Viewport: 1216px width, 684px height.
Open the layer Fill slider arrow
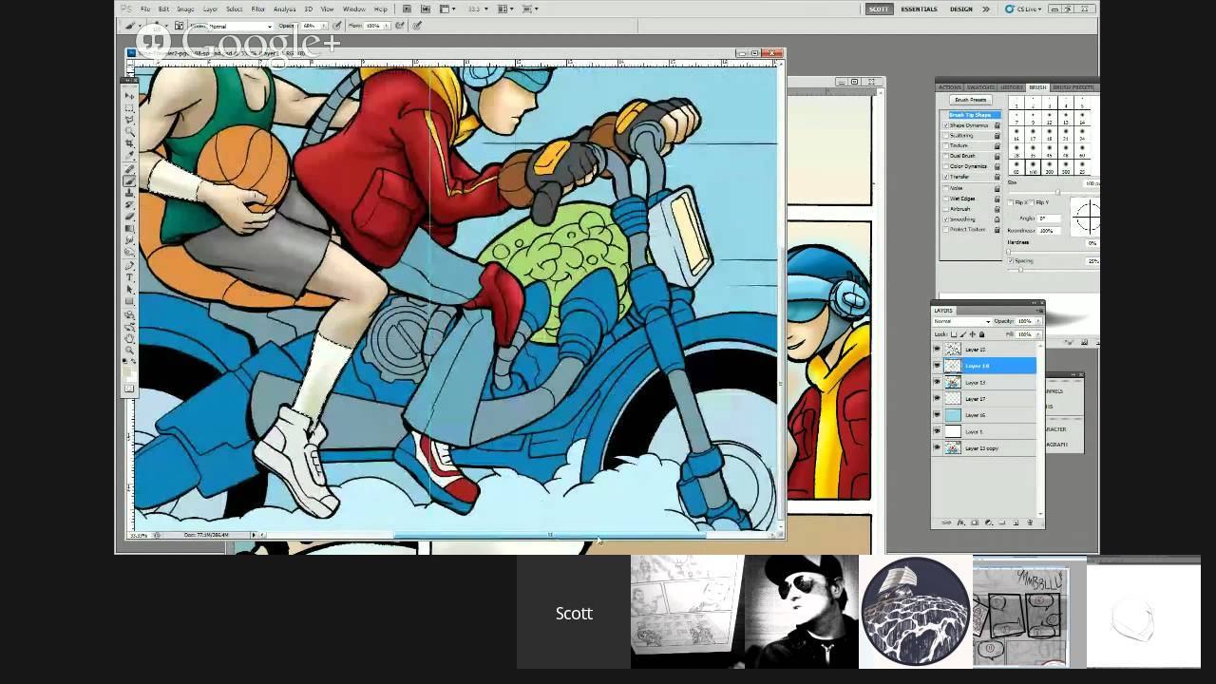1036,334
